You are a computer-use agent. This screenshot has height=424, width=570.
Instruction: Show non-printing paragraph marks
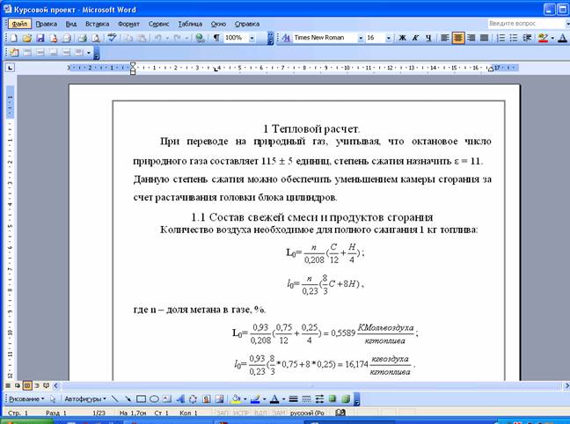[x=216, y=38]
